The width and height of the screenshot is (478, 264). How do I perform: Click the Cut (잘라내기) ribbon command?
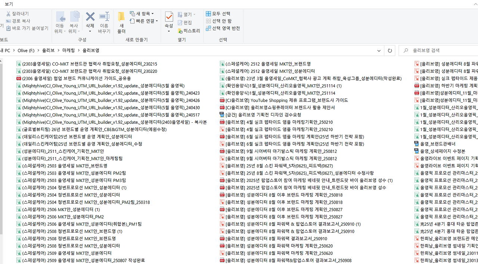(x=17, y=14)
